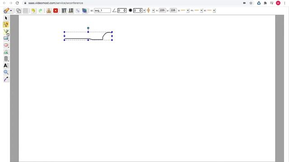Click the rotation handle above the path
Screen dimensions: 289x162
[x=88, y=28]
